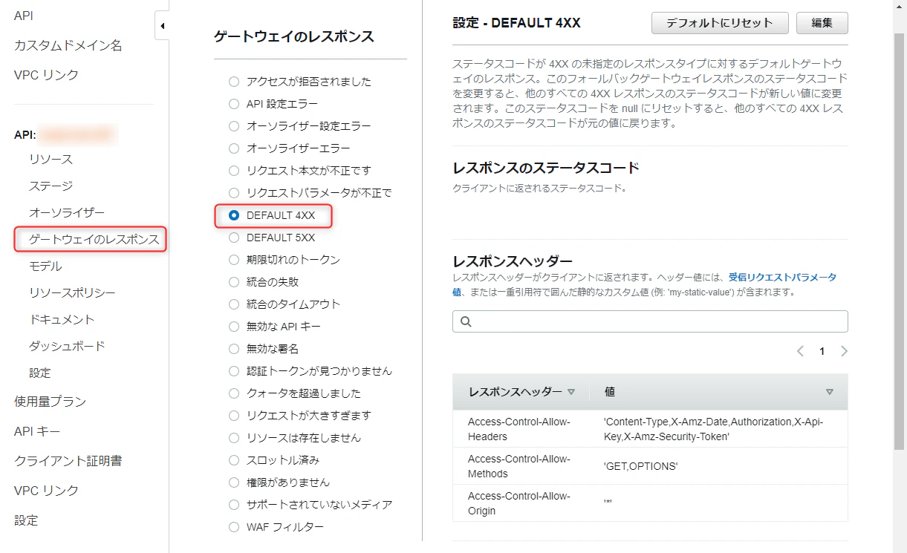Go to 使用量プラン in the sidebar
This screenshot has height=553, width=907.
point(50,402)
